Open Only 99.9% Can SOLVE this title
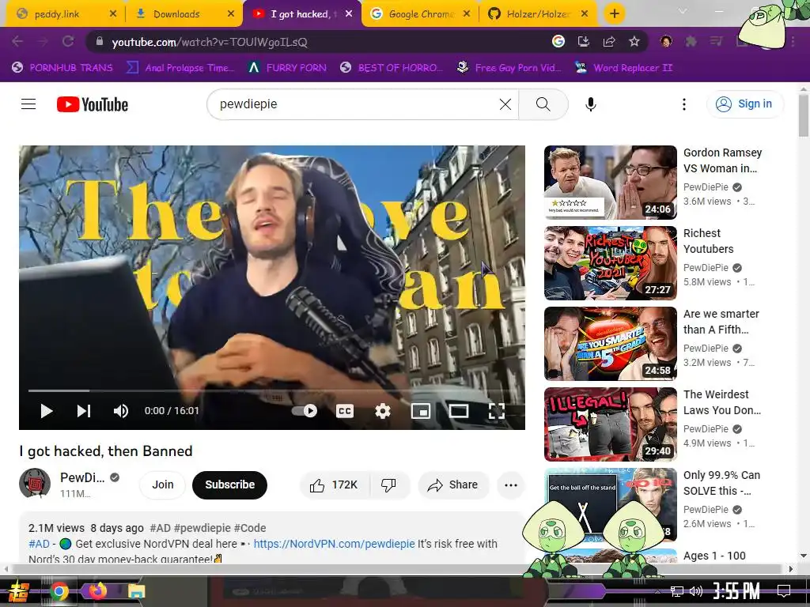 (721, 483)
